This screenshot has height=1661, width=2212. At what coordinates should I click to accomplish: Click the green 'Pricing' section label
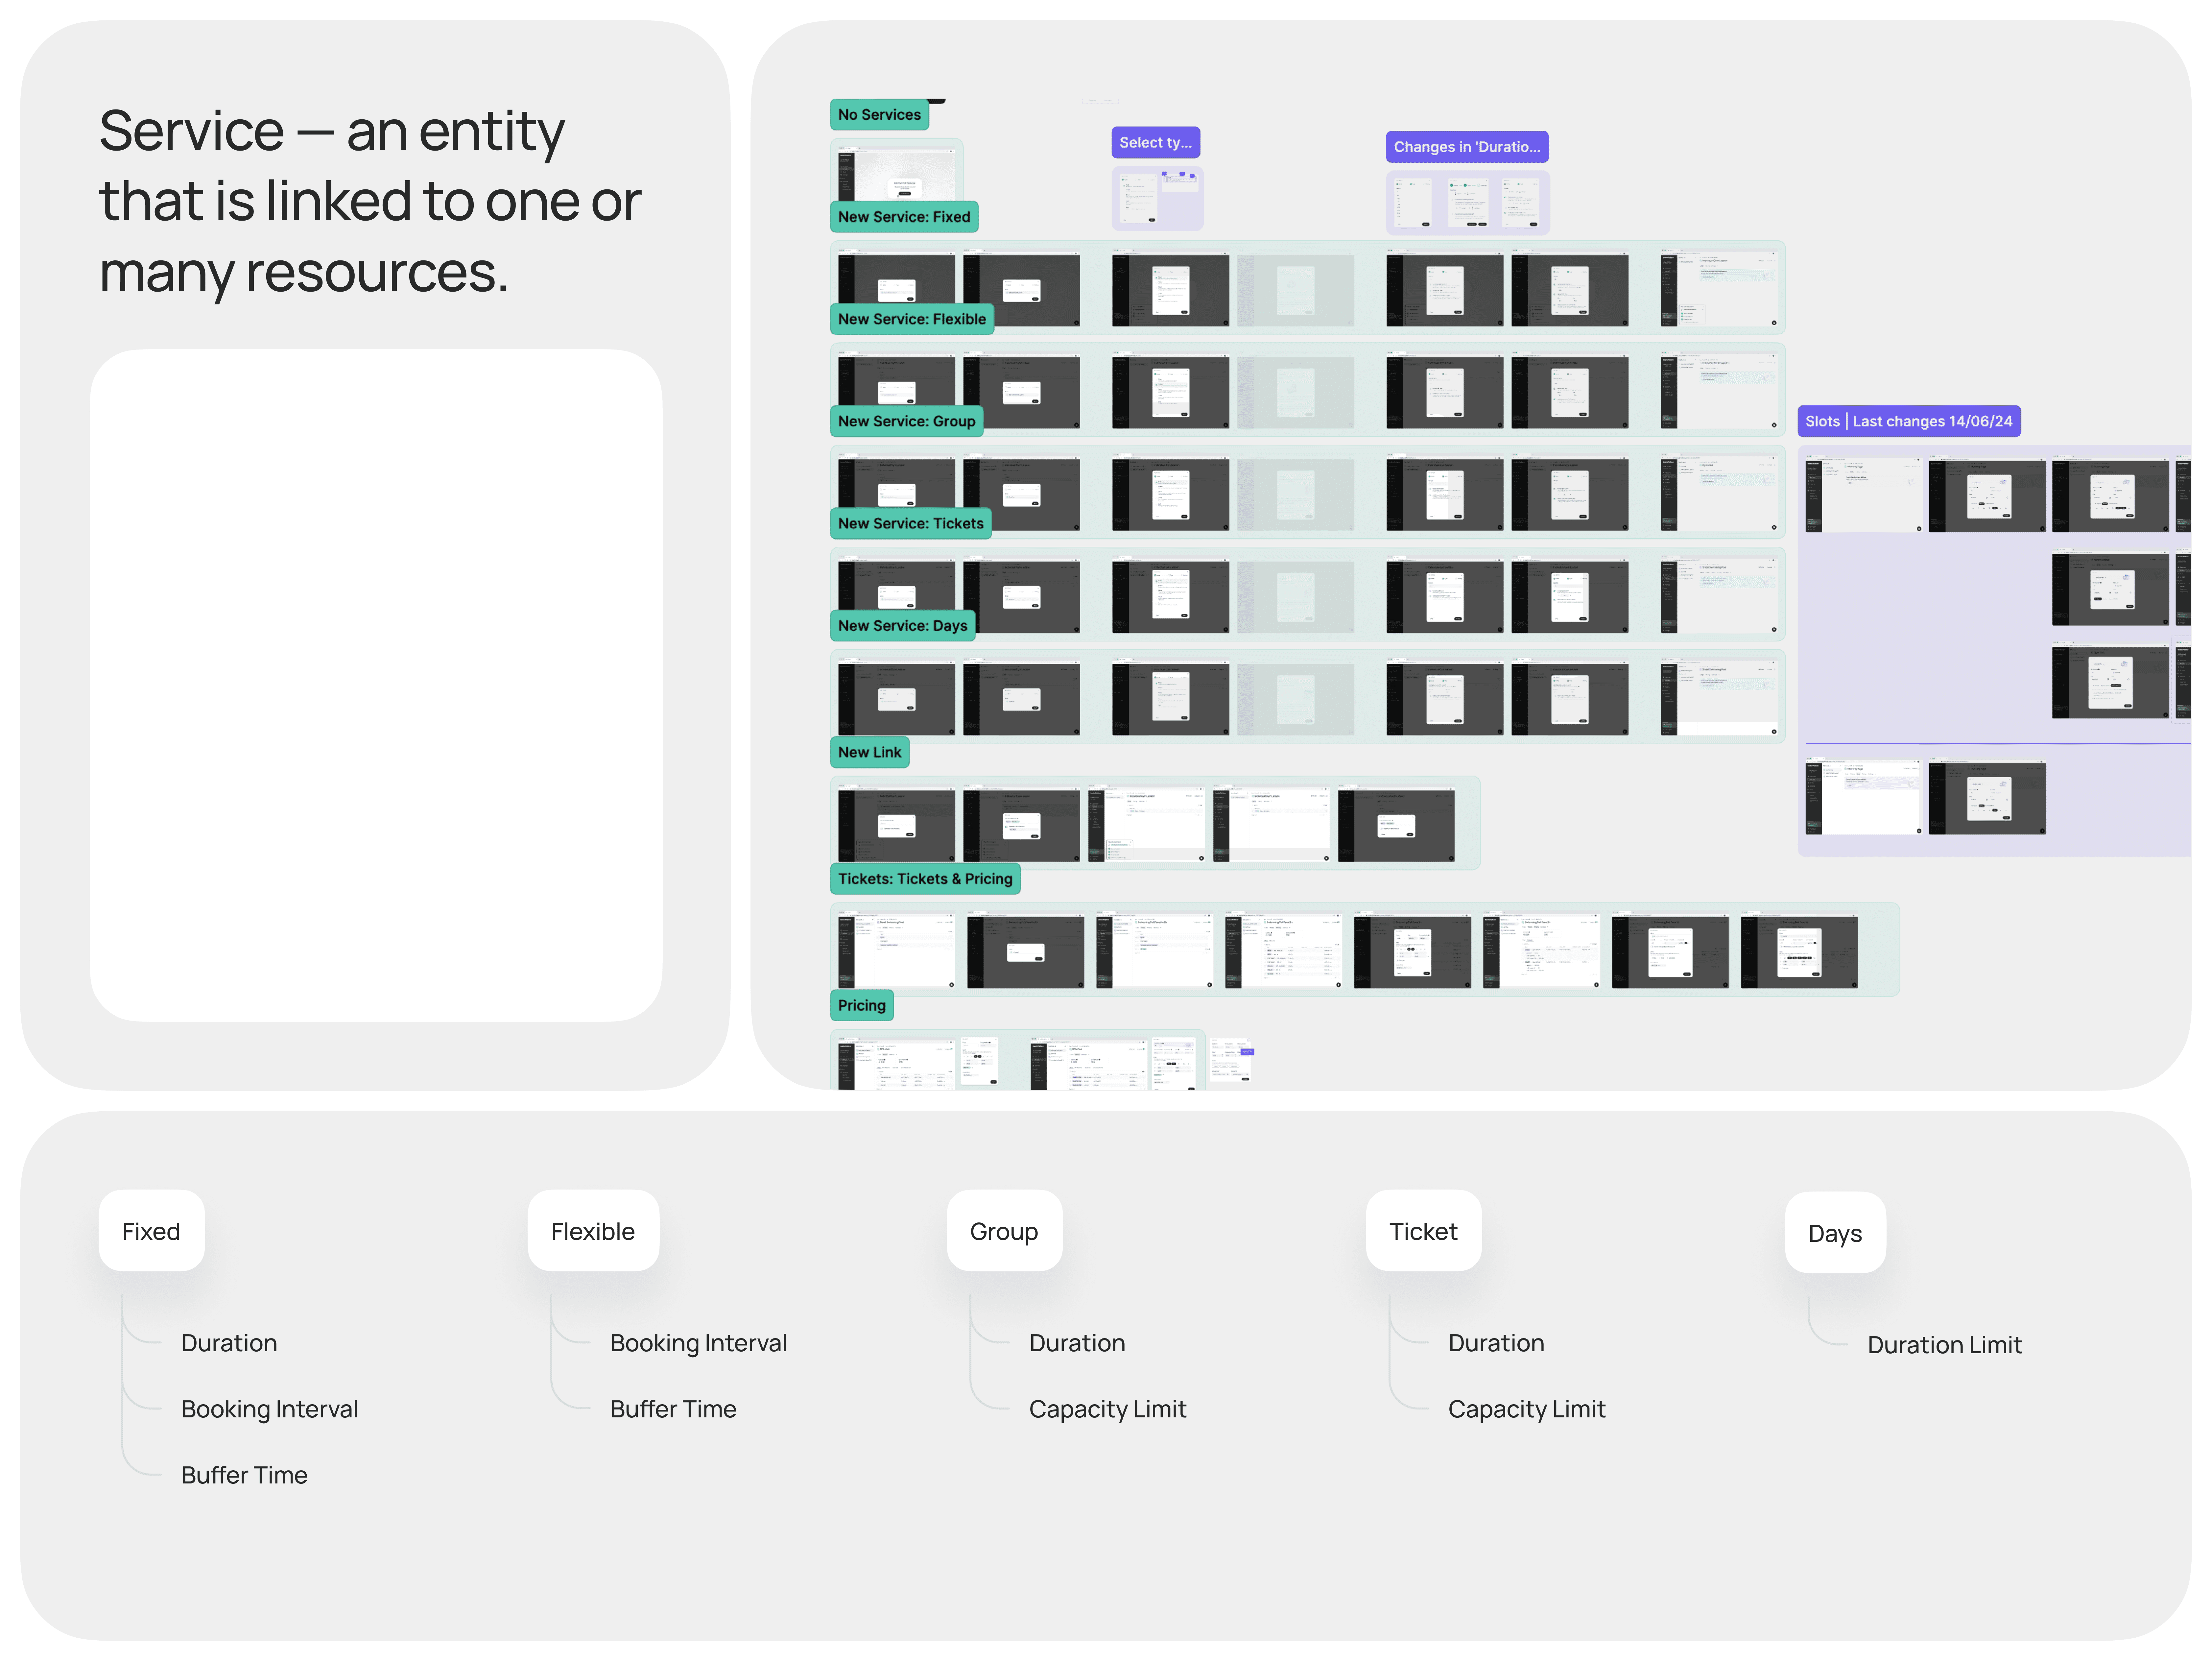click(861, 1005)
